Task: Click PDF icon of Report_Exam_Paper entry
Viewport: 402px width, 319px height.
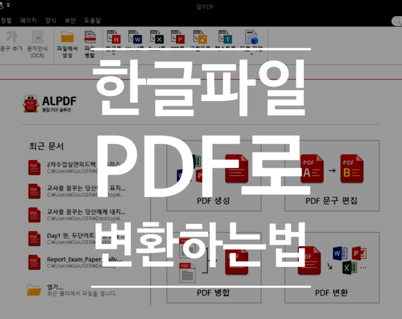Action: tap(34, 262)
